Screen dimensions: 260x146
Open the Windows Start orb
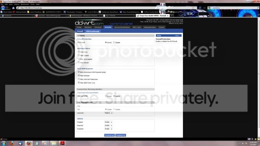click(4, 143)
